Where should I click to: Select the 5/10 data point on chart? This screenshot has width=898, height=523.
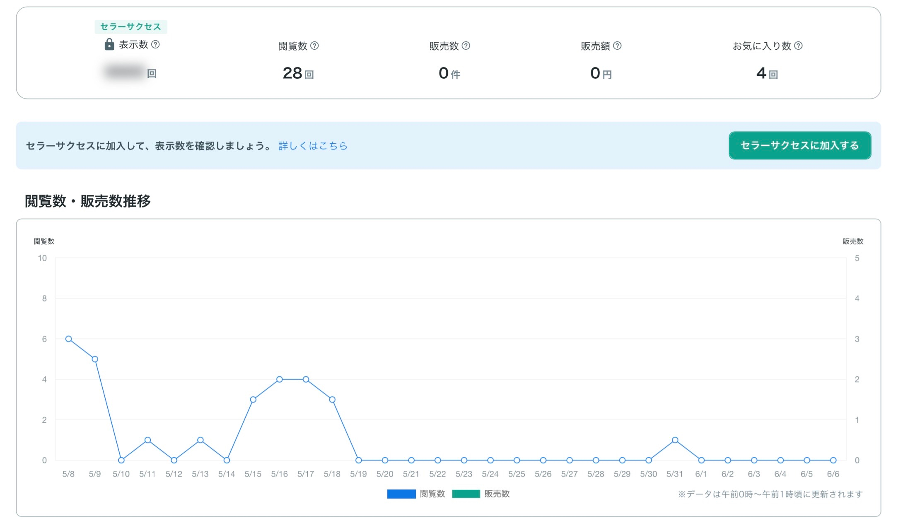click(x=121, y=460)
